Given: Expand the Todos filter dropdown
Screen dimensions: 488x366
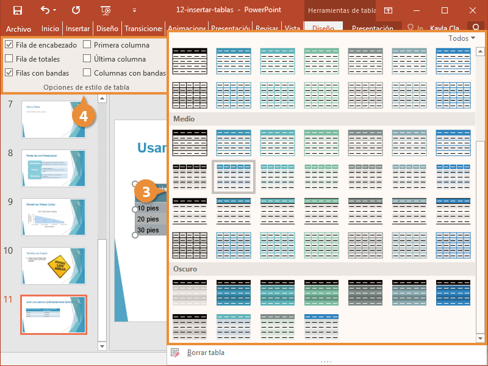Looking at the screenshot, I should (462, 38).
